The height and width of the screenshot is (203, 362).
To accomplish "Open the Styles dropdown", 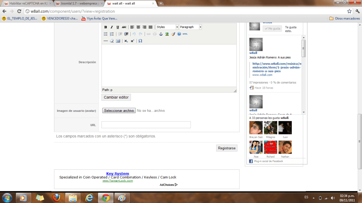I will (x=167, y=27).
